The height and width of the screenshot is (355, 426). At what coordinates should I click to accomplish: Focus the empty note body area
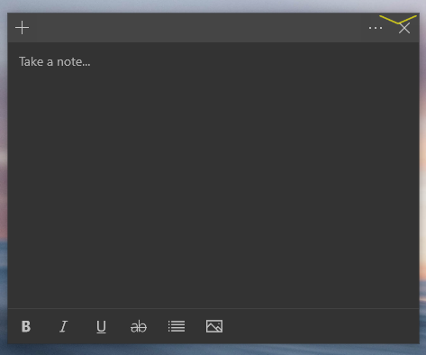pyautogui.click(x=213, y=180)
